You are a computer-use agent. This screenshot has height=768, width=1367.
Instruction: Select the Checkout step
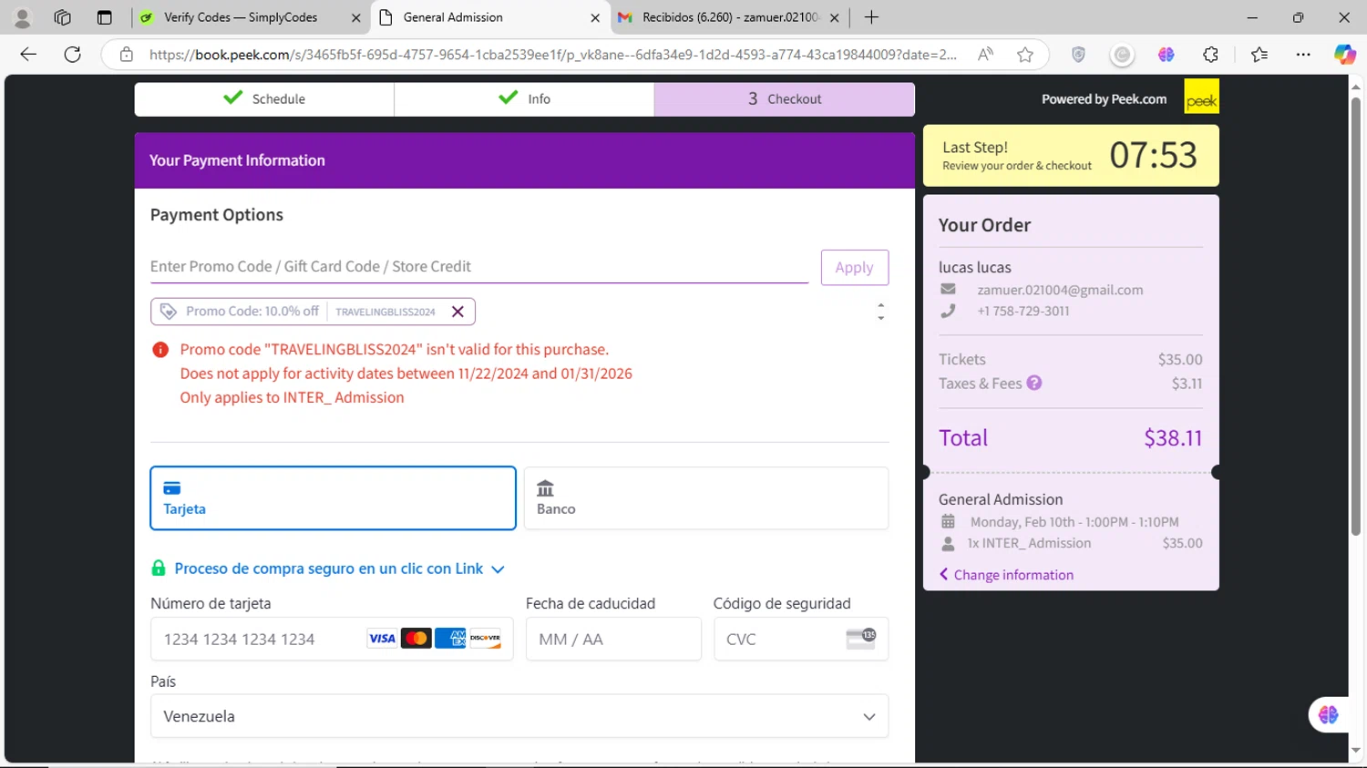click(785, 98)
